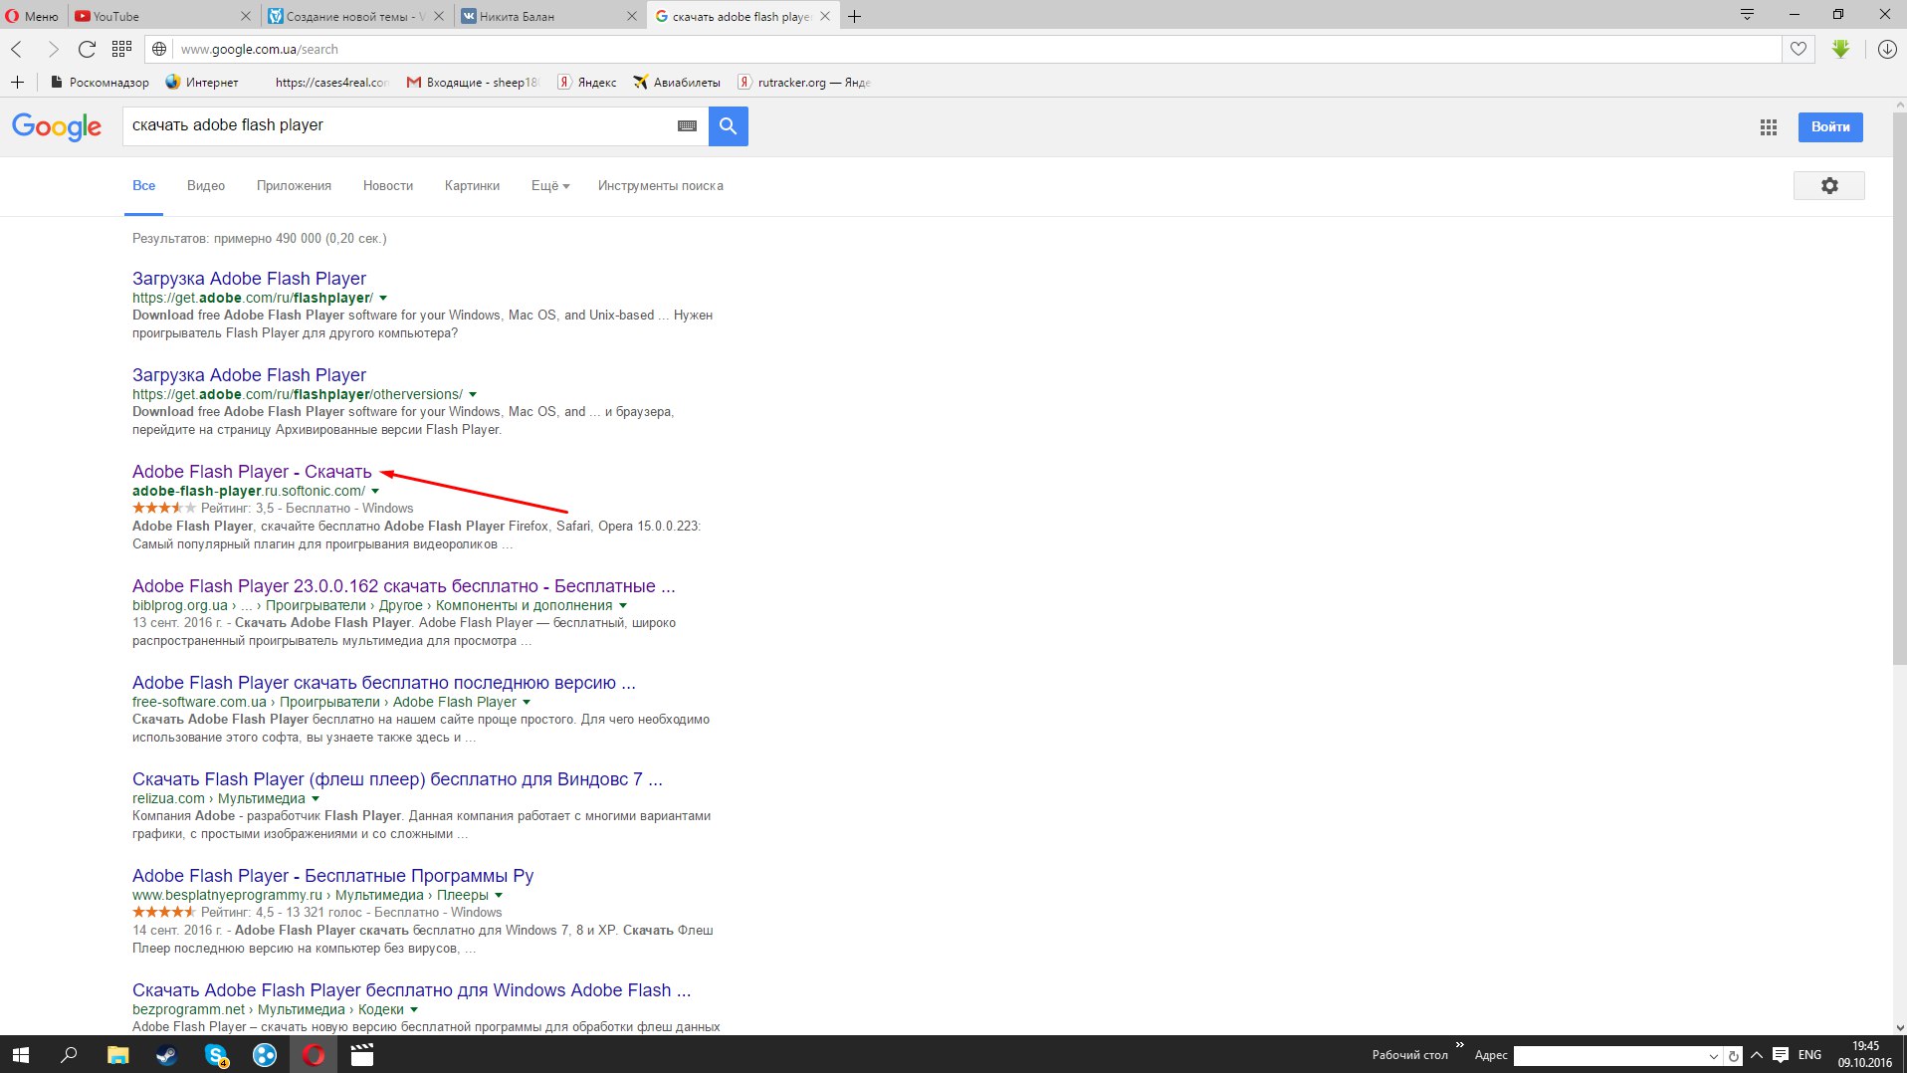Go forward with the forward arrow
This screenshot has width=1907, height=1073.
tap(53, 49)
